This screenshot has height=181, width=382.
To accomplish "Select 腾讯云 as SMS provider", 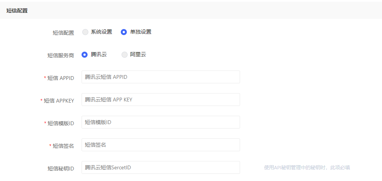I will (x=85, y=55).
